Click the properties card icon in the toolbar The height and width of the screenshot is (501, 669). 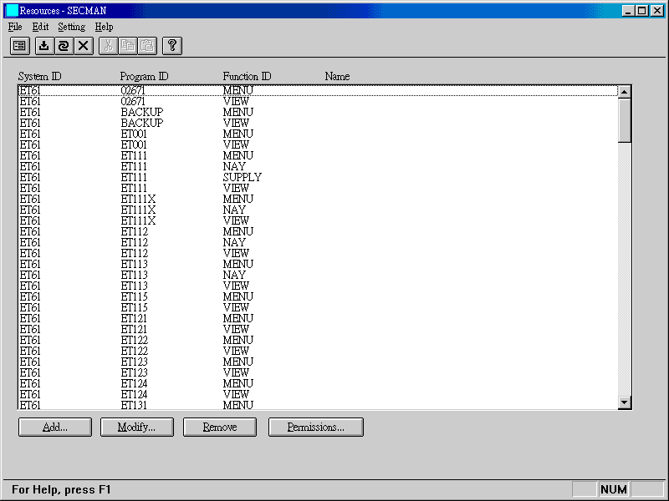[19, 46]
